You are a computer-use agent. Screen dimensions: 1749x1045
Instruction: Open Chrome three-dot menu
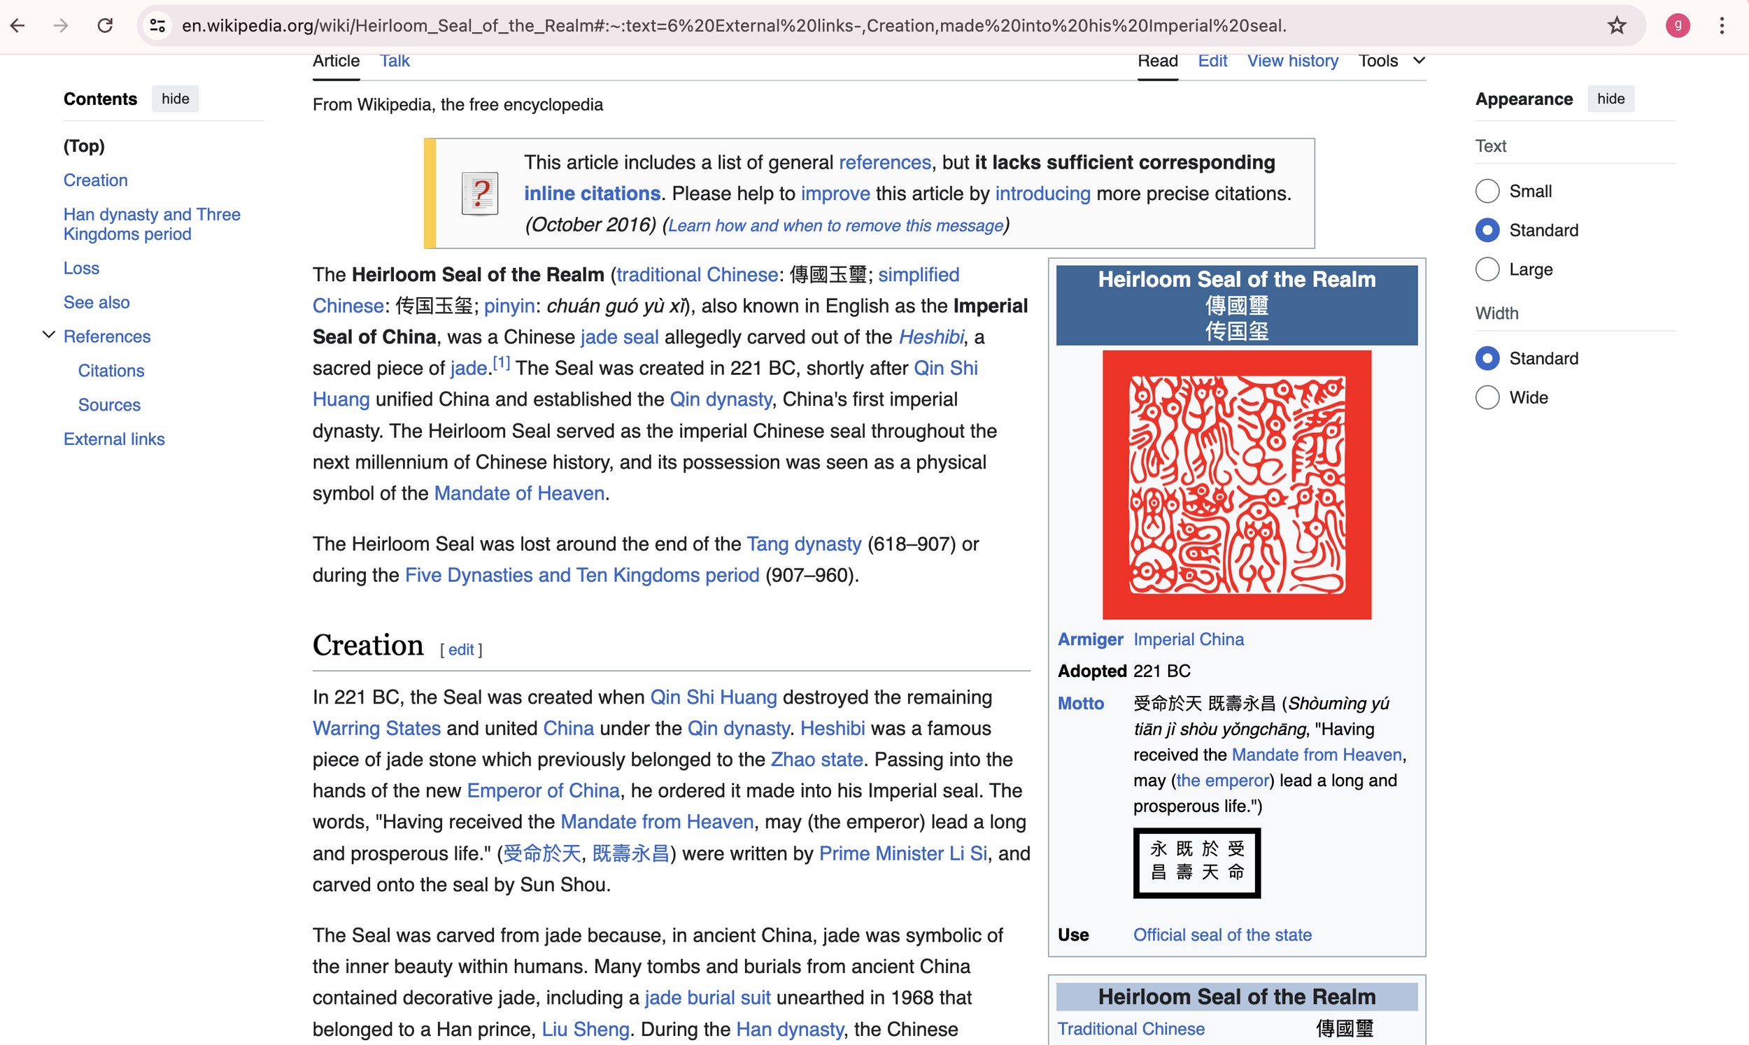[1722, 26]
